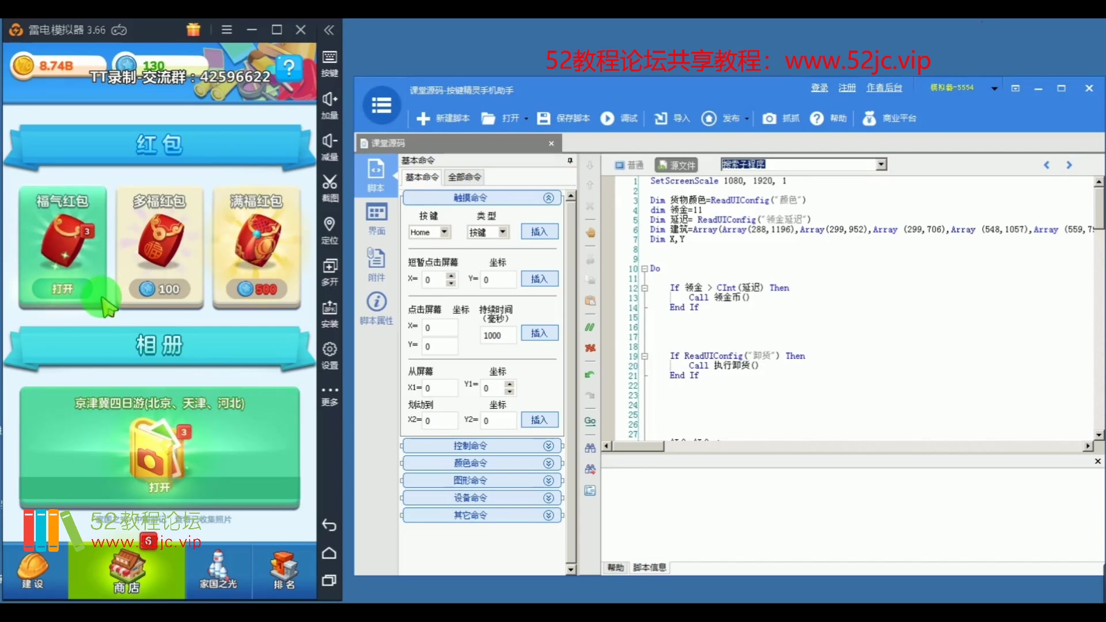Switch to the 源文件 tab
The image size is (1106, 622).
(675, 165)
